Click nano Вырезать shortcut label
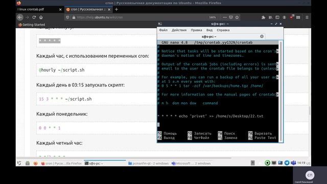The height and width of the screenshot is (184, 327). point(263,133)
